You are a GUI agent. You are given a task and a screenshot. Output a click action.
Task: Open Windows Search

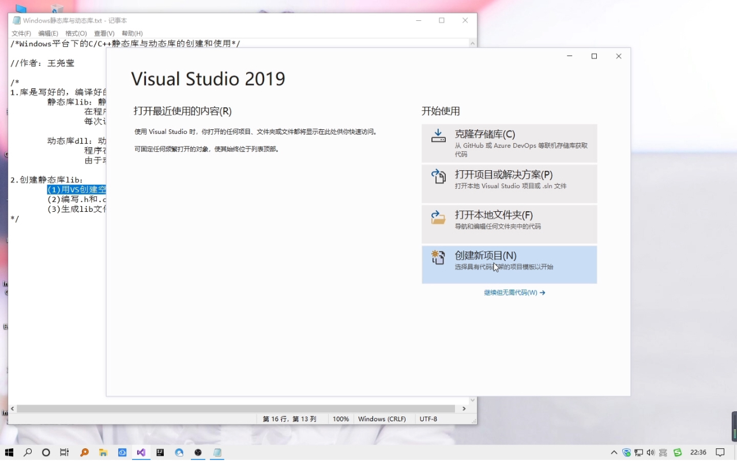tap(28, 452)
